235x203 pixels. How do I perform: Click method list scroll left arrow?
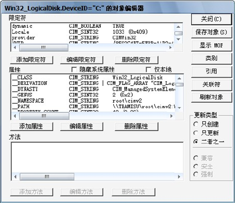(15, 177)
